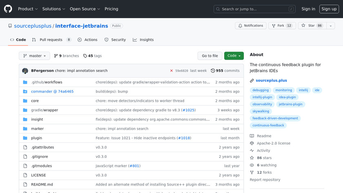This screenshot has width=343, height=193.
Task: Open the Product menu in header
Action: coord(28,9)
